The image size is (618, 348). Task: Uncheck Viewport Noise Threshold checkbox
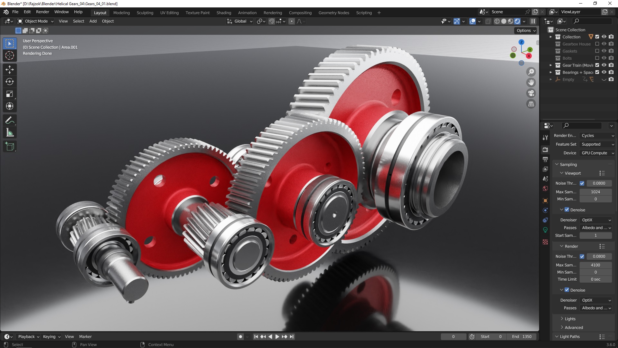pos(582,183)
